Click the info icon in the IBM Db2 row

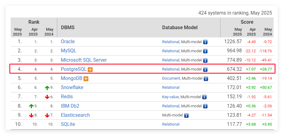[x=205, y=106]
